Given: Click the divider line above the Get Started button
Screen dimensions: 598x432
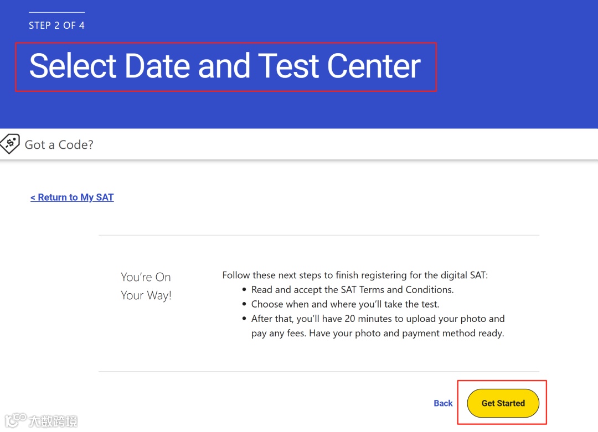Looking at the screenshot, I should [x=318, y=371].
